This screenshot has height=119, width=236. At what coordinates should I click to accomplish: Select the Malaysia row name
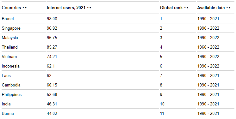click(10, 38)
